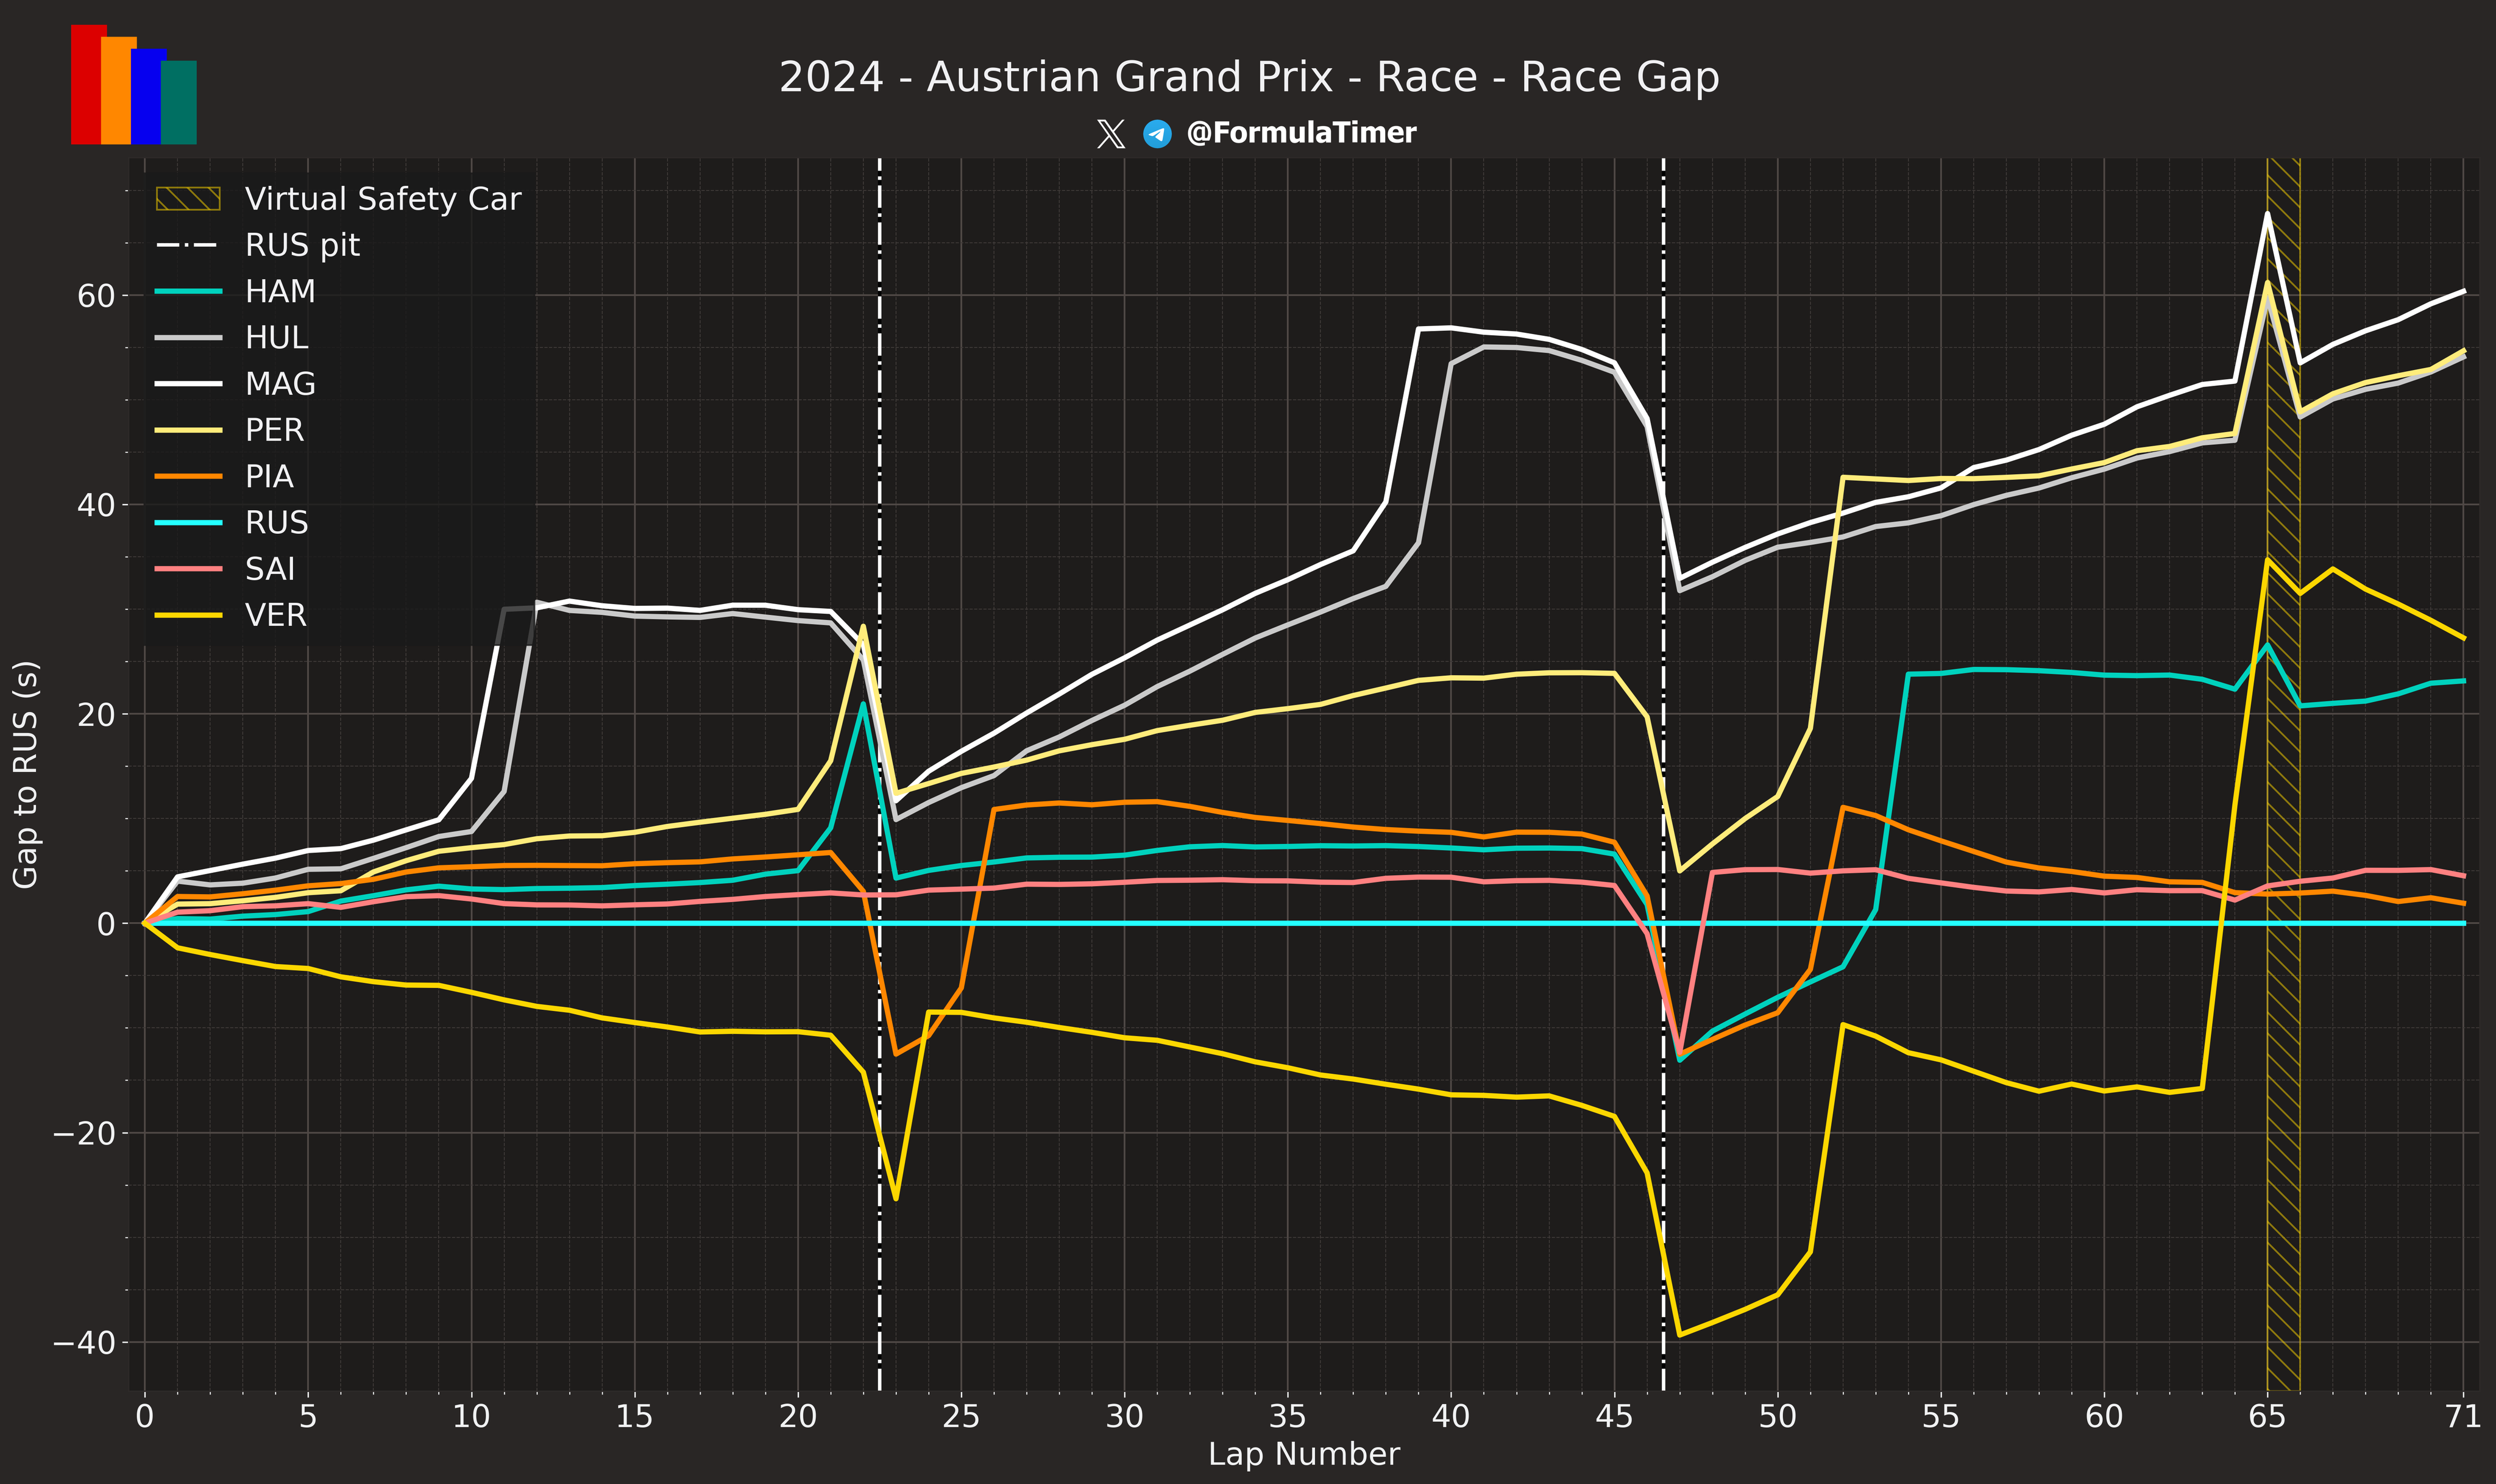Image resolution: width=2496 pixels, height=1484 pixels.
Task: Click the '60' tick on the gap y-axis
Action: pos(97,296)
